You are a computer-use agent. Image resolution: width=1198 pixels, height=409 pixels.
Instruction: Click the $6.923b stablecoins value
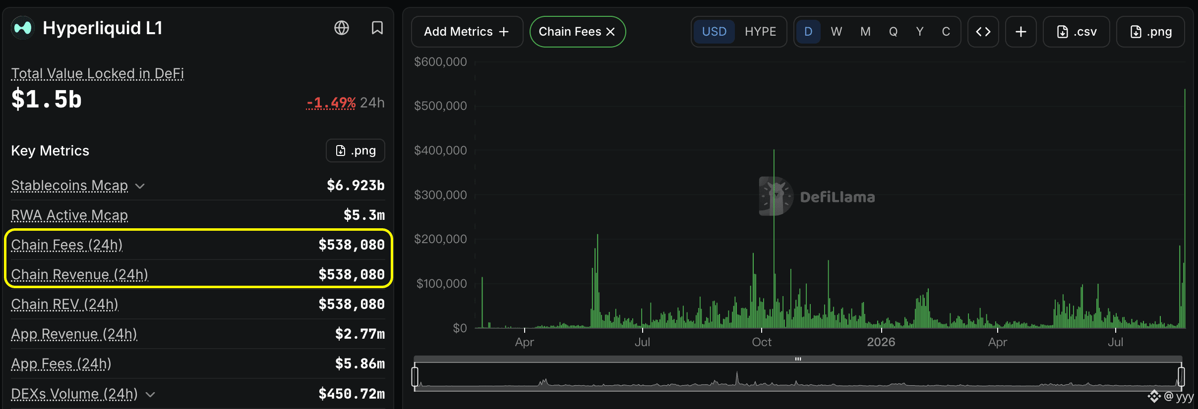(x=356, y=185)
